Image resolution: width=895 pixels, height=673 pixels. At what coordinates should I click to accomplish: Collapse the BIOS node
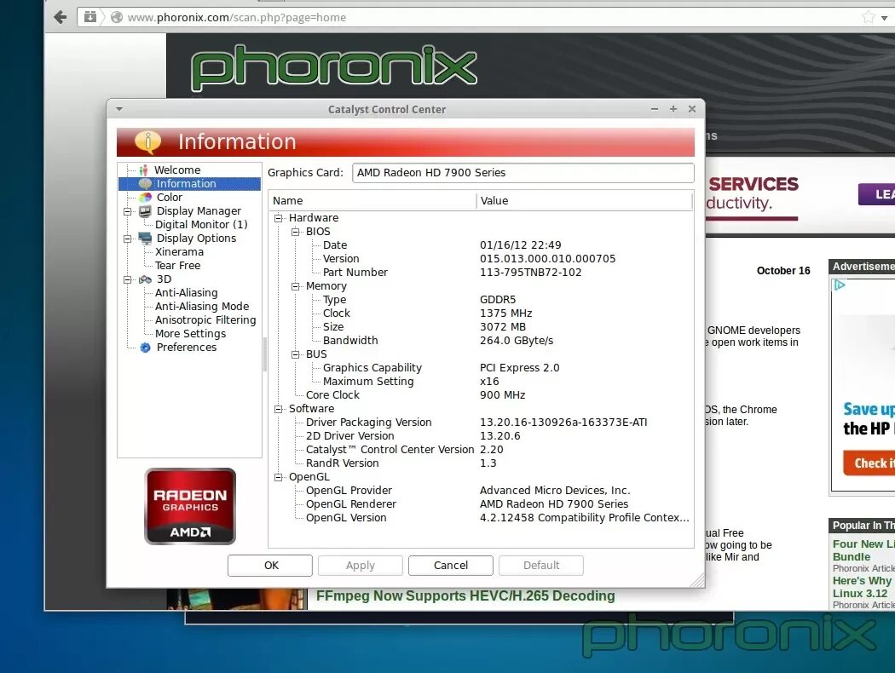(x=296, y=232)
